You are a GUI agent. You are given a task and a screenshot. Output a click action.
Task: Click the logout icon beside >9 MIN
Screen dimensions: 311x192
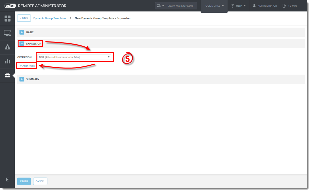click(285, 6)
